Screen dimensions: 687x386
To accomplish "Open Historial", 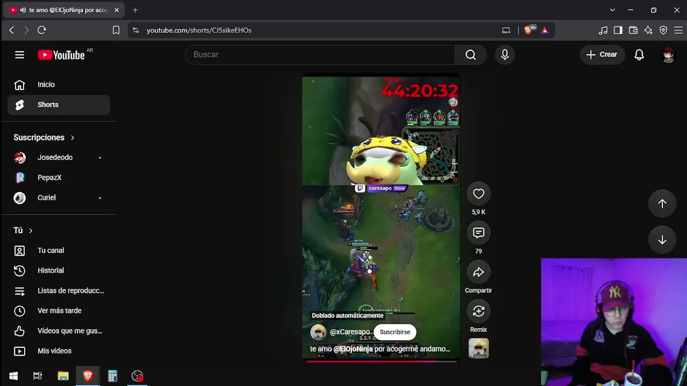I will [59, 271].
